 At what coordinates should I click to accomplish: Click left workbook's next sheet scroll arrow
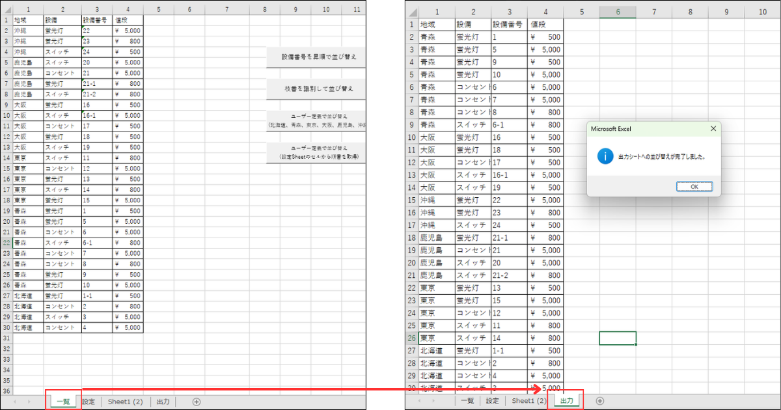tap(30, 402)
